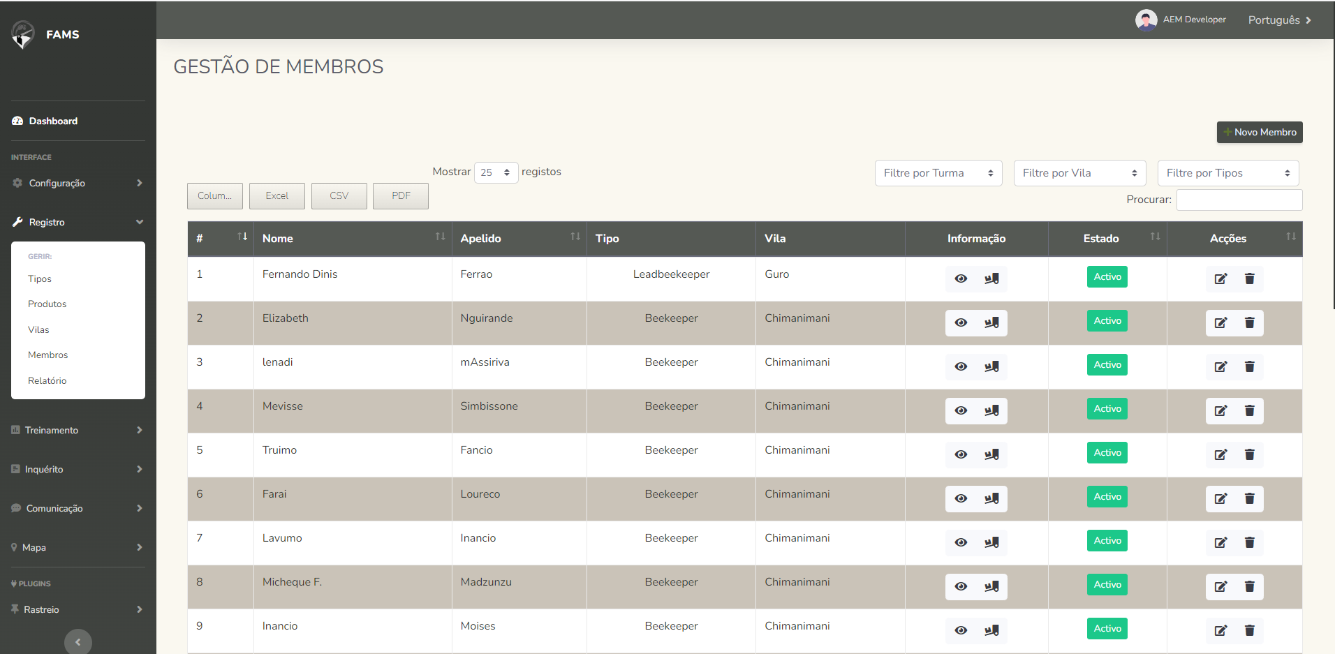Screen dimensions: 1335x654
Task: Select Relatório from the sidebar submenu
Action: pyautogui.click(x=47, y=380)
